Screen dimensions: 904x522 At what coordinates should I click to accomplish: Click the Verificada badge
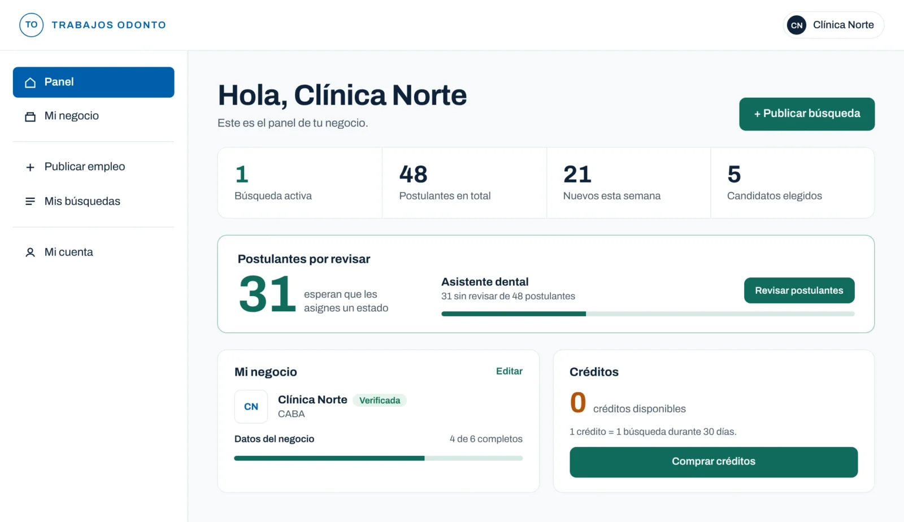coord(380,401)
